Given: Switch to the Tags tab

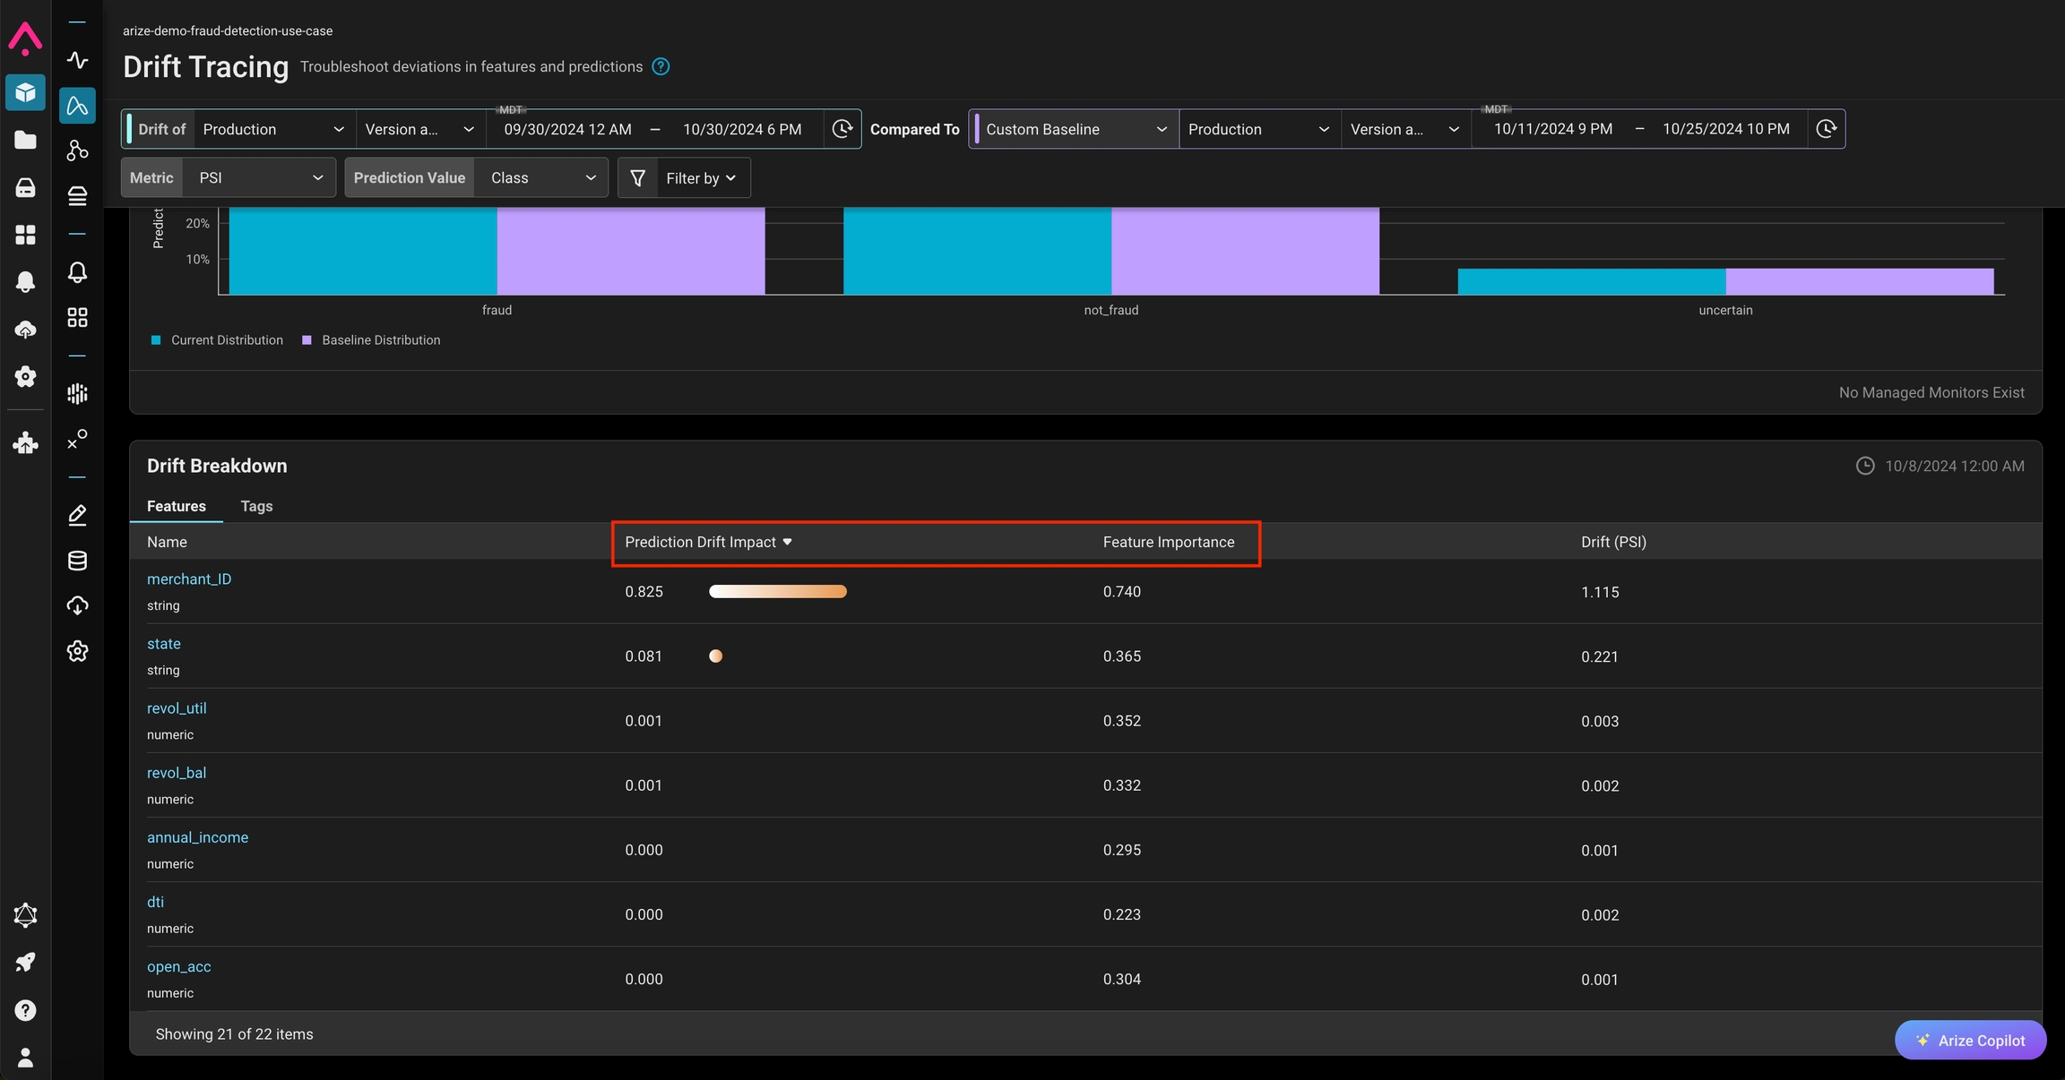Looking at the screenshot, I should coord(256,506).
